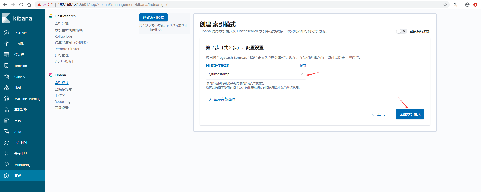
Task: Open the Canvas icon
Action: click(6, 77)
